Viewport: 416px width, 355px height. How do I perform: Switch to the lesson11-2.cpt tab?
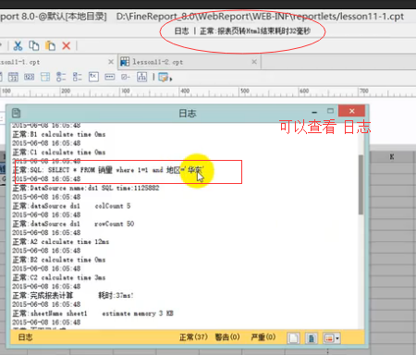(x=190, y=62)
